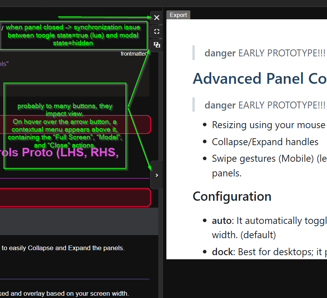This screenshot has height=298, width=327.
Task: Select the Configuration heading
Action: (232, 196)
